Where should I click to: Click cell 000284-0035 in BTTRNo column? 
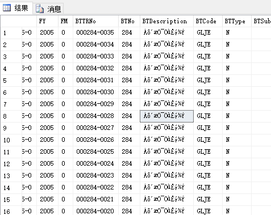[x=95, y=33]
